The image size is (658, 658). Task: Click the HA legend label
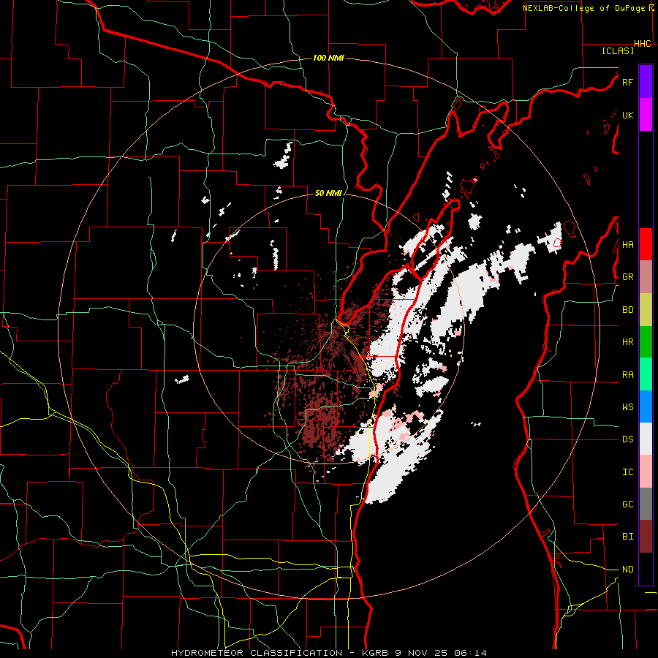pyautogui.click(x=628, y=244)
